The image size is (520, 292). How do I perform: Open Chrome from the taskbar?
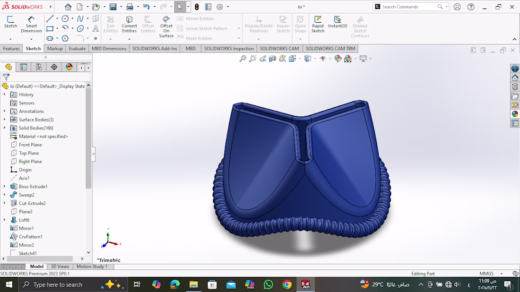[x=287, y=284]
